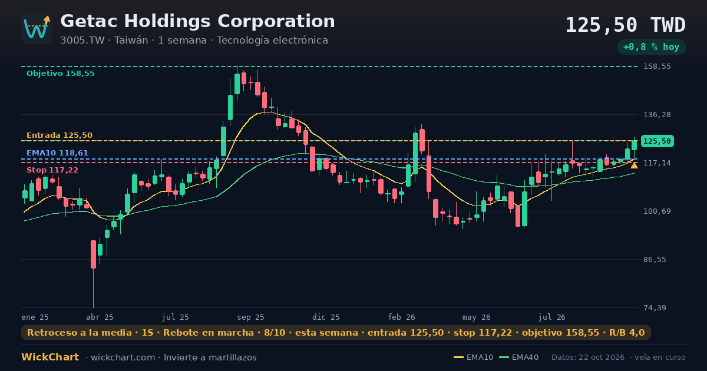Click the 117,14 axis value
Viewport: 707px width, 371px height.
657,163
